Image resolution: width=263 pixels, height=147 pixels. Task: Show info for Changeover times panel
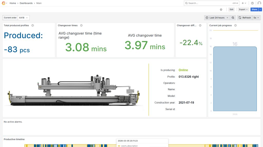(81, 25)
